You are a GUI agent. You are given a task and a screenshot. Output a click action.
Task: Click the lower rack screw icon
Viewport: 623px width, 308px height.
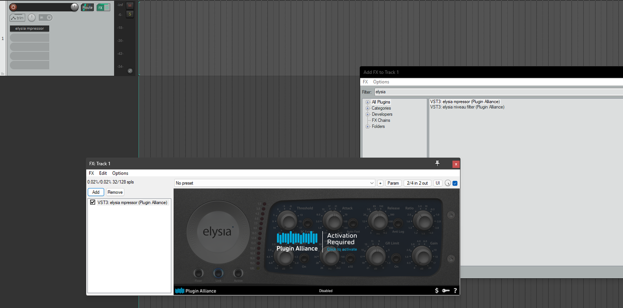click(x=451, y=258)
